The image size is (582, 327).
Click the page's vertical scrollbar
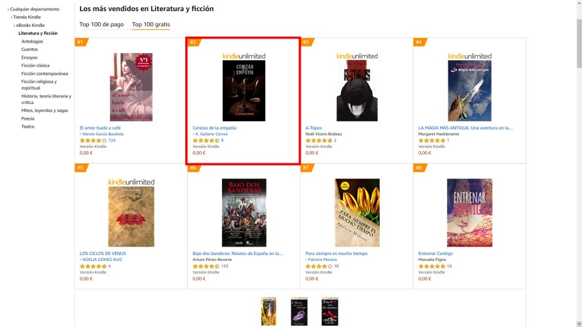578,163
